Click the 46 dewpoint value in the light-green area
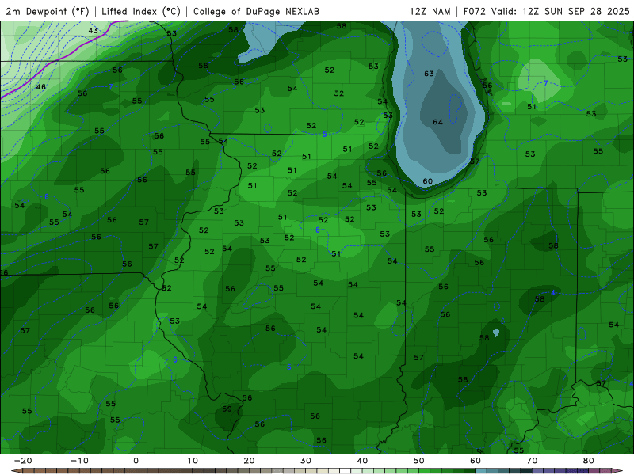634x475 pixels. point(41,87)
